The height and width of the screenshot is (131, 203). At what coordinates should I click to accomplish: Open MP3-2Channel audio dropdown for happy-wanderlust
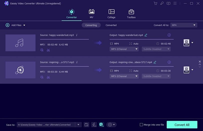[x=124, y=49]
